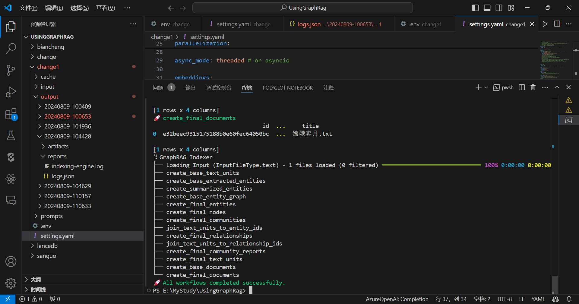The width and height of the screenshot is (579, 304).
Task: Toggle the primary side bar
Action: point(475,8)
